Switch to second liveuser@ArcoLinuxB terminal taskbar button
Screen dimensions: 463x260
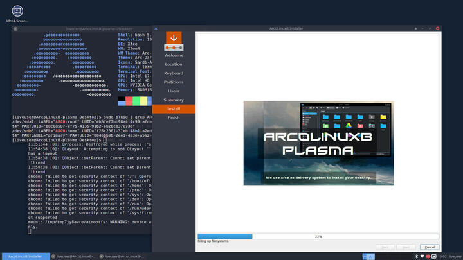(x=122, y=256)
